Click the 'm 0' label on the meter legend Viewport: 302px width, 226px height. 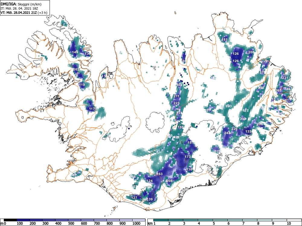tap(3, 224)
